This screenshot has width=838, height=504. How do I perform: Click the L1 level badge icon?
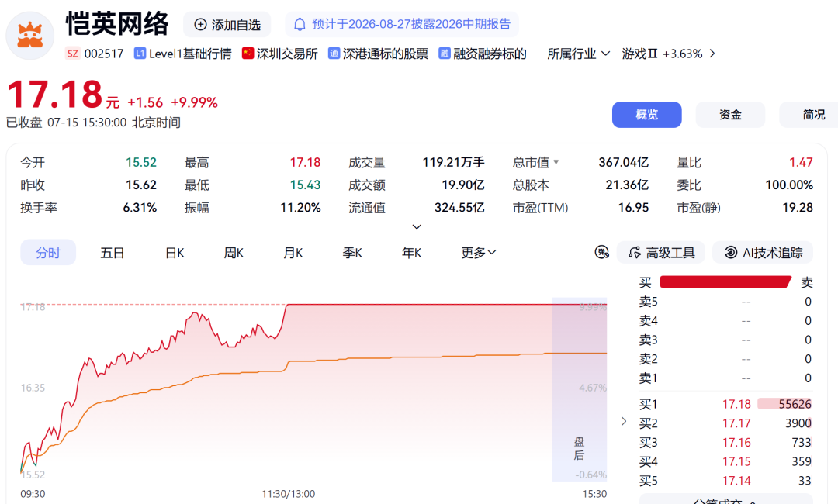tap(140, 54)
